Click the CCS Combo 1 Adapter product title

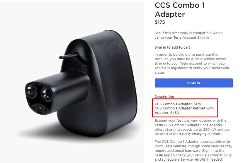click(x=180, y=10)
